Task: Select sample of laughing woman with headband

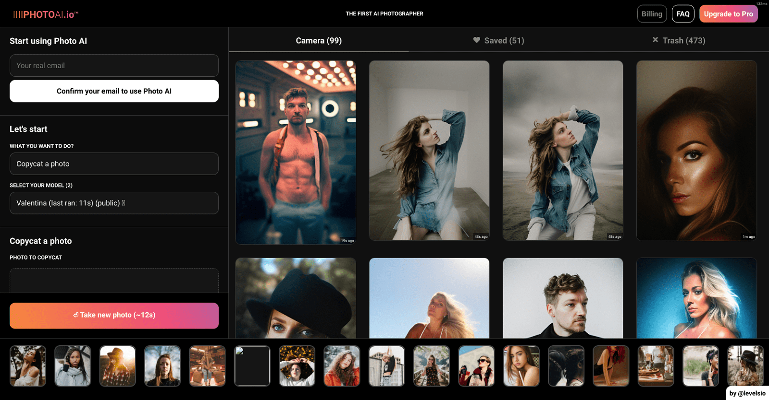Action: (x=701, y=366)
